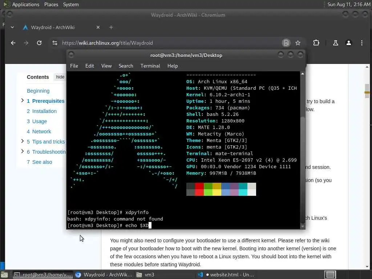
Task: Open the System menu
Action: (71, 4)
